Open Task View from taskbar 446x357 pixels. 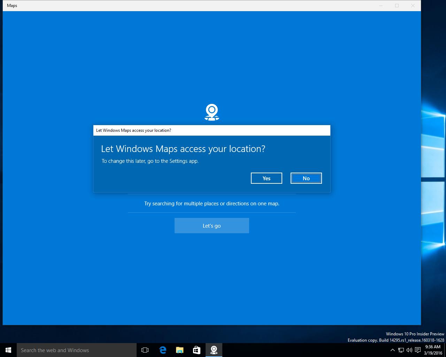point(145,350)
